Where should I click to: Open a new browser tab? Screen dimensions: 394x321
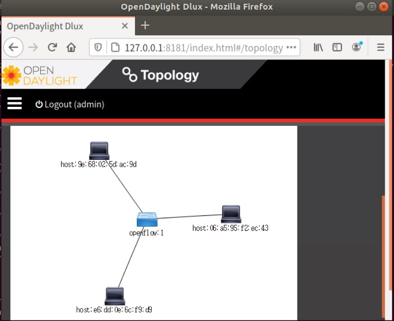145,25
